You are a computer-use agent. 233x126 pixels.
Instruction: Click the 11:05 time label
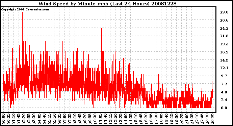100,119
